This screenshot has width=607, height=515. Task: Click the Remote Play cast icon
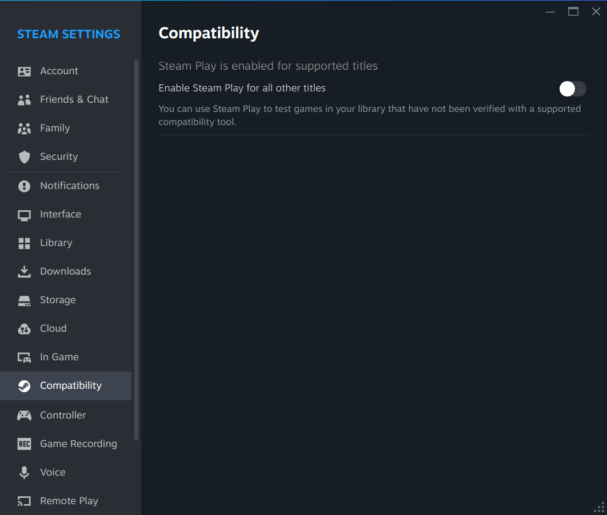tap(24, 501)
